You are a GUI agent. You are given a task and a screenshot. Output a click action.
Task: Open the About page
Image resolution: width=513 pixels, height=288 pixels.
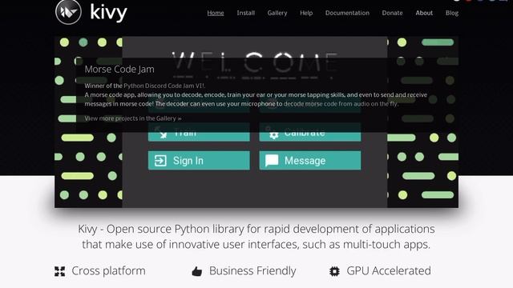[x=424, y=13]
